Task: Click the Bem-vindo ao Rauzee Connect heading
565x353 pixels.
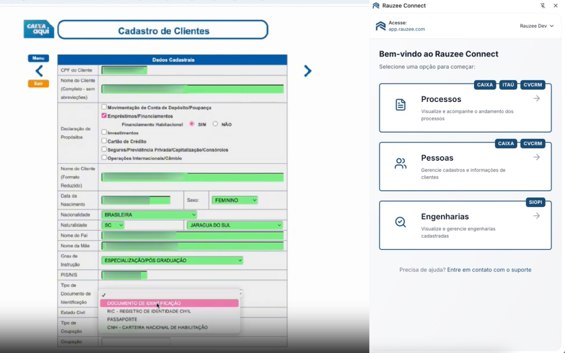Action: pyautogui.click(x=439, y=54)
